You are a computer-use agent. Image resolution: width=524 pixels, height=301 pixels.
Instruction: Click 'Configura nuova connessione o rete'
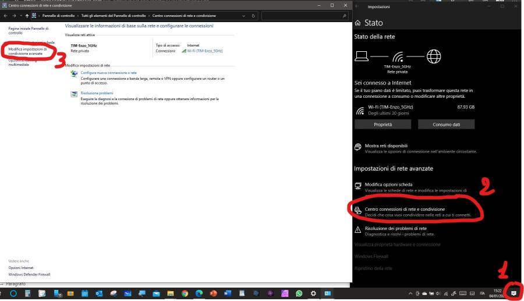tap(108, 73)
